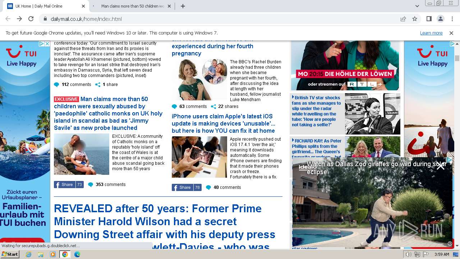This screenshot has width=460, height=259.
Task: Open the 63 comments link
Action: [x=193, y=106]
